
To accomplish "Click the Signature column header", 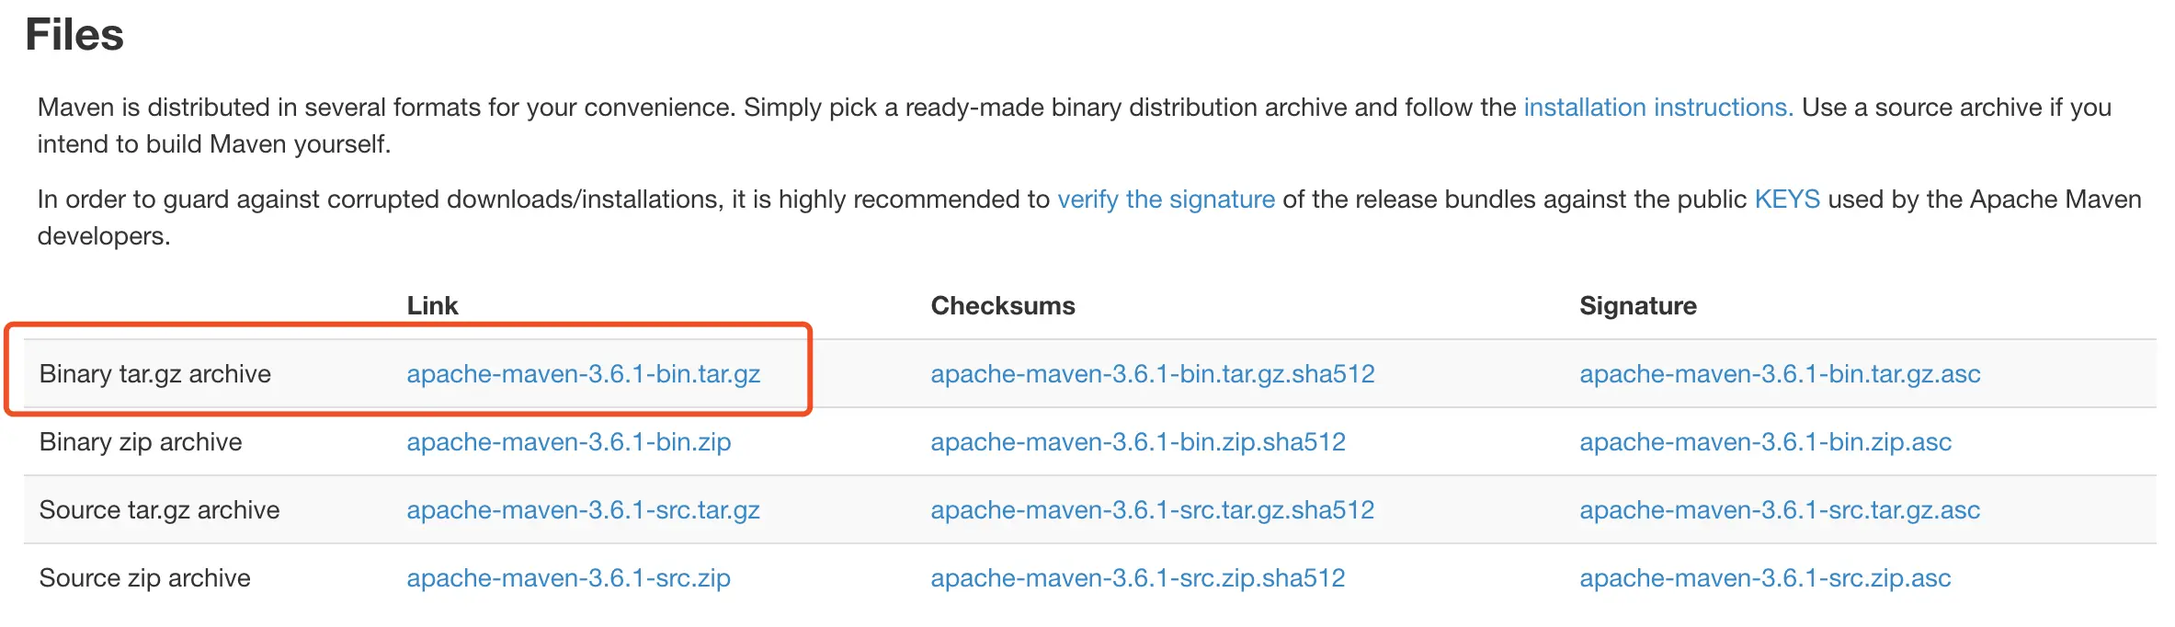I will point(1638,306).
